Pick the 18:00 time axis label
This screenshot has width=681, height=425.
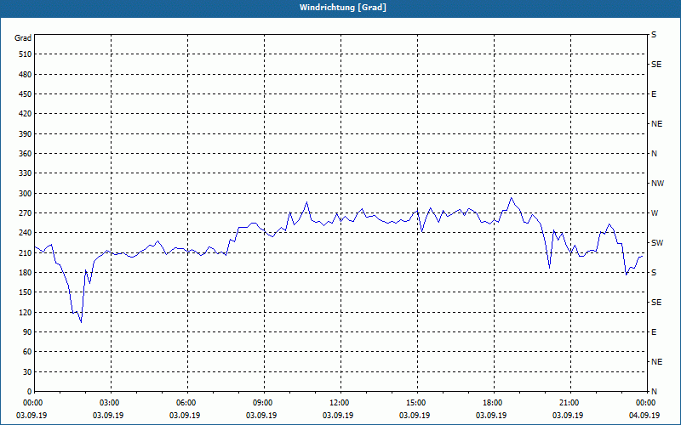[x=493, y=402]
